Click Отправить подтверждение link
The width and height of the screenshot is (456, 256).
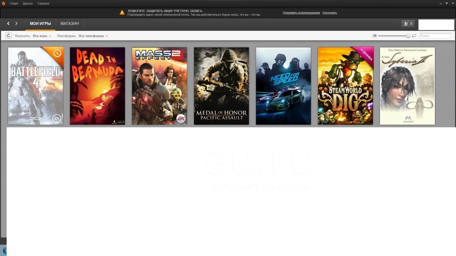click(x=301, y=13)
